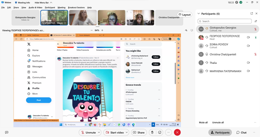
Task: Click the Share button
Action: [x=139, y=133]
